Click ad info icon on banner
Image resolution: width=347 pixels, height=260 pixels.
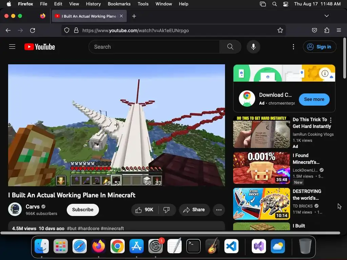(325, 73)
